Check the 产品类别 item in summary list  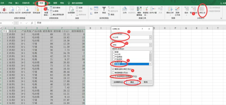[114, 57]
